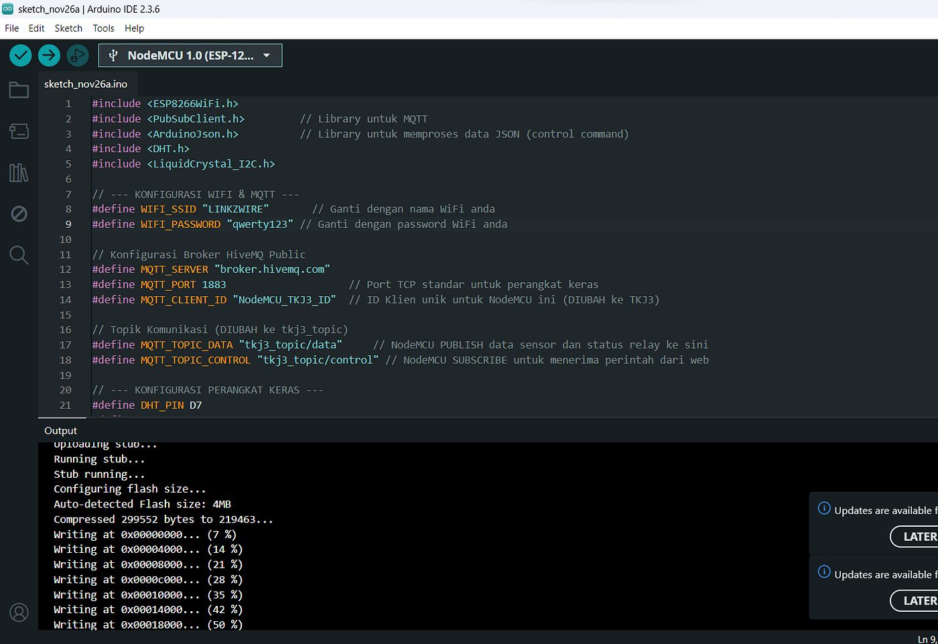Open the Debug sidebar panel icon
Viewport: 938px width, 644px height.
[19, 214]
